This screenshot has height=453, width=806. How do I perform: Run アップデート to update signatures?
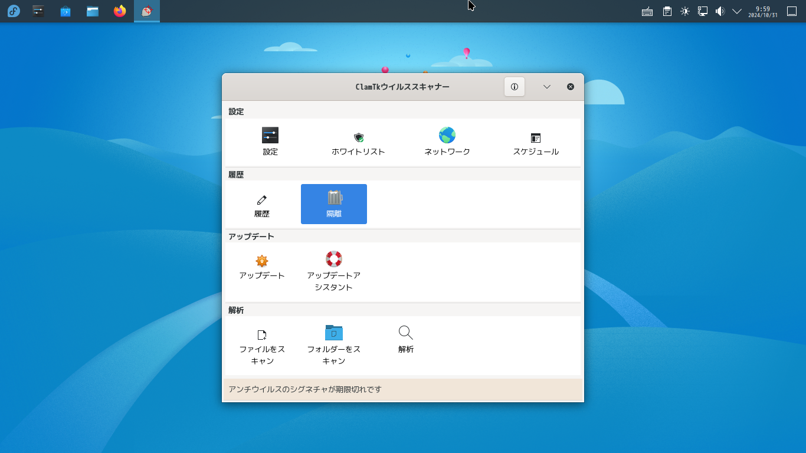pos(262,268)
